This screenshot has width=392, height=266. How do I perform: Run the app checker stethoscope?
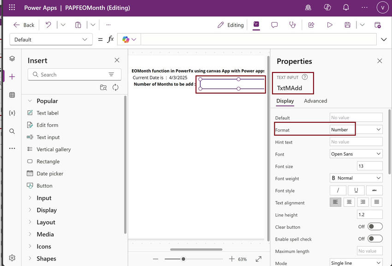point(292,25)
